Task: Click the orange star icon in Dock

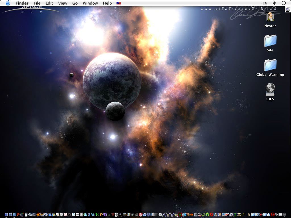Action: pos(38,215)
